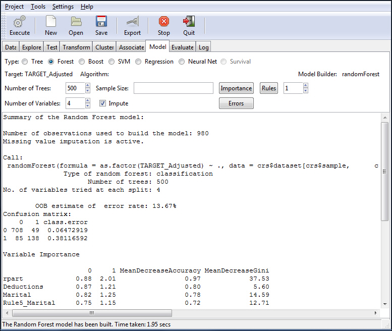This screenshot has height=331, width=392.
Task: Switch to the Data tab
Action: [11, 47]
